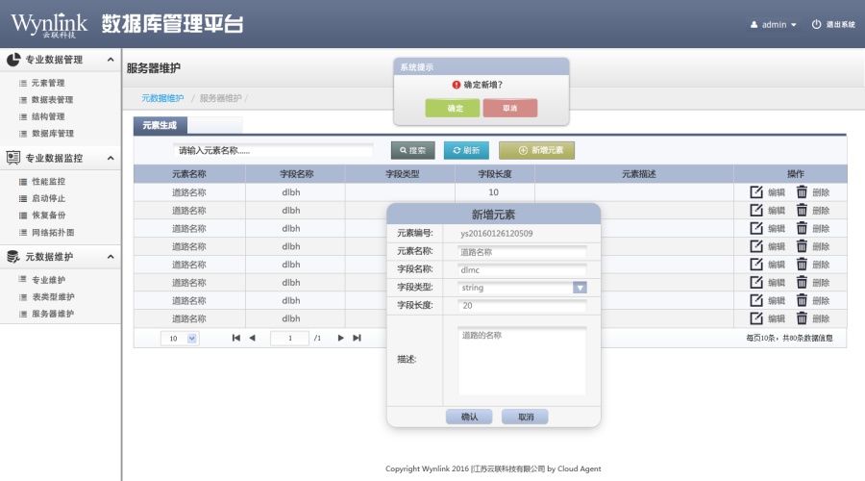Click the red warning icon beside 确定新增
The width and height of the screenshot is (865, 481).
click(x=457, y=85)
